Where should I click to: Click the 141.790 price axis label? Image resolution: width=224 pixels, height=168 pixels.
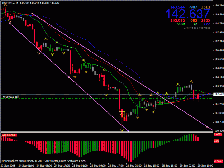219,104
